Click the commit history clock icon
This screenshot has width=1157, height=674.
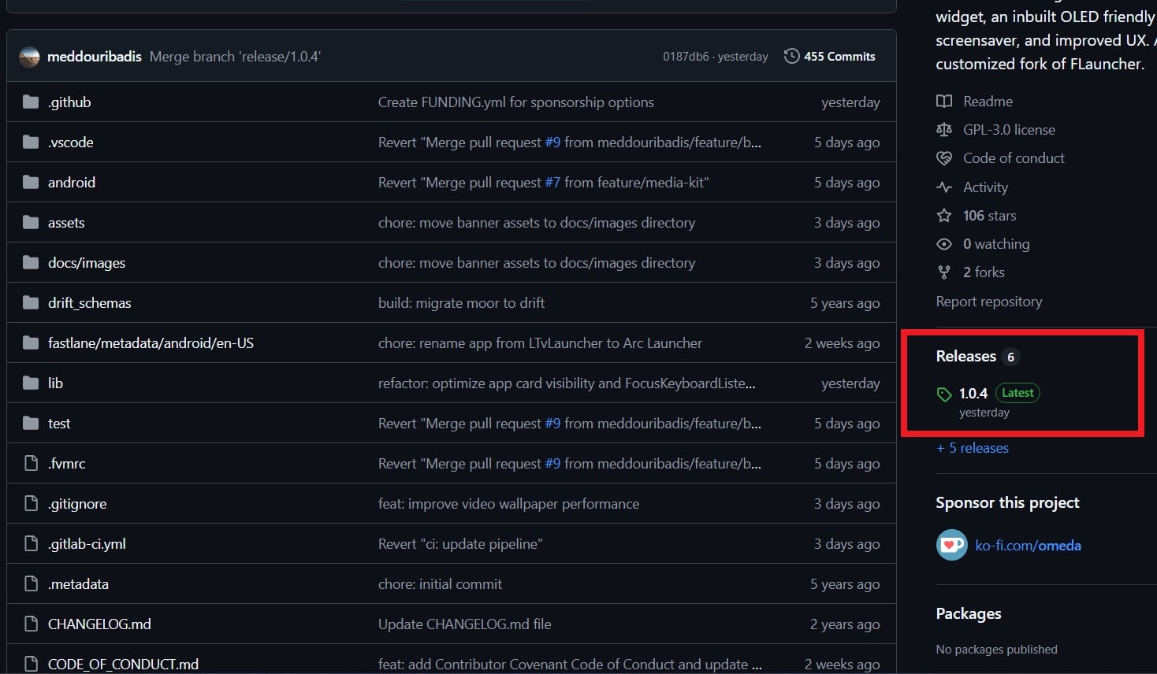[791, 57]
